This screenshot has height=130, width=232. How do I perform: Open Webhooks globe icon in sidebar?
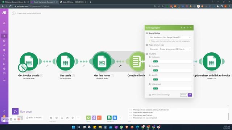pyautogui.click(x=4, y=50)
